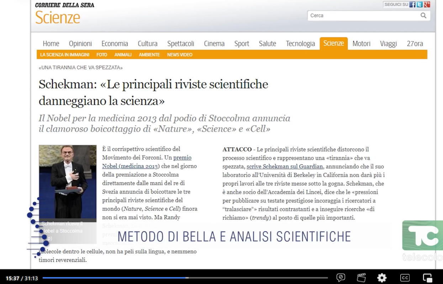Open the Foto submenu item
The image size is (443, 284).
(102, 55)
